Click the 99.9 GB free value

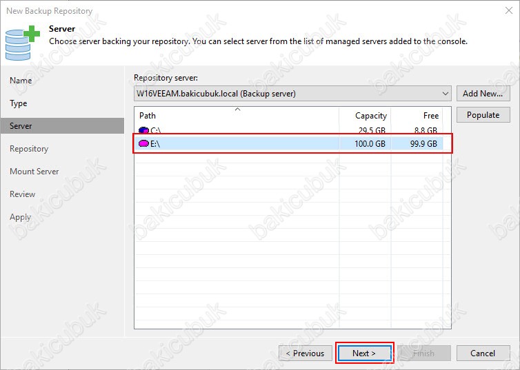point(423,144)
